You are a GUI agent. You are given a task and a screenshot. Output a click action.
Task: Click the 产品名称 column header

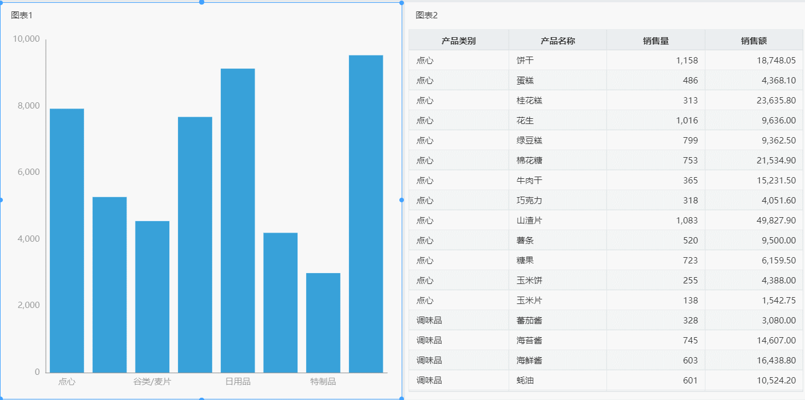click(558, 41)
